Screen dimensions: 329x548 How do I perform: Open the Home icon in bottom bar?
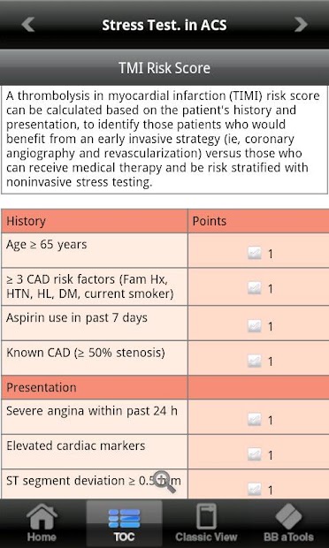(x=42, y=523)
